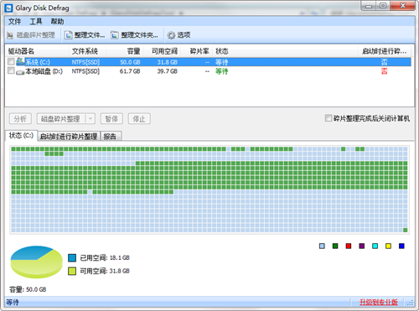Maximize the Glary Disk Defrag window
419x311 pixels.
tap(383, 6)
